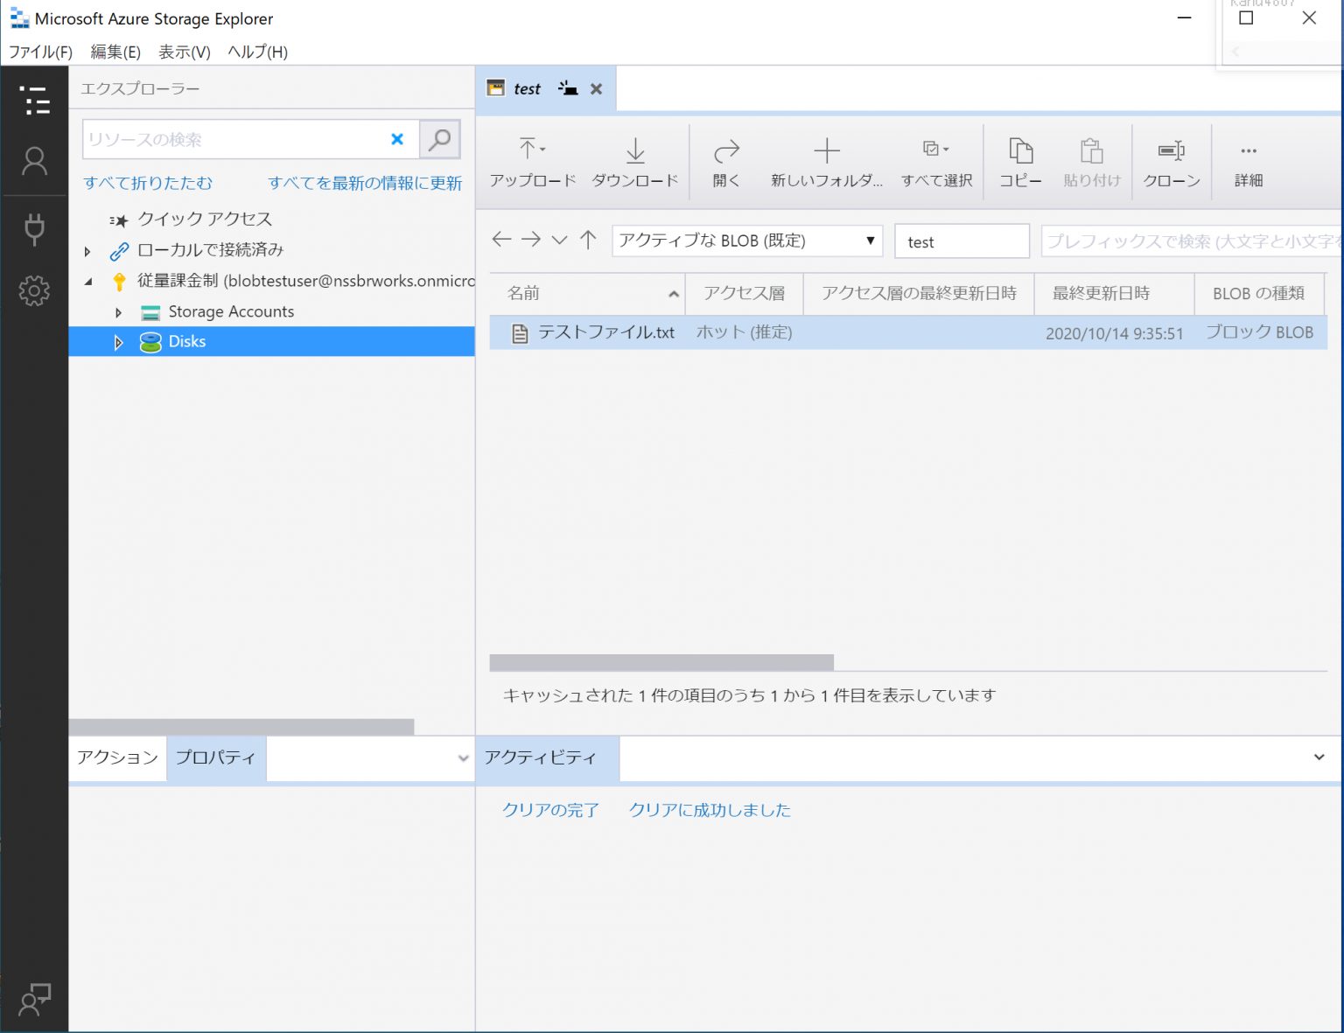Click the blob list horizontal scrollbar
The height and width of the screenshot is (1033, 1344).
tap(661, 662)
